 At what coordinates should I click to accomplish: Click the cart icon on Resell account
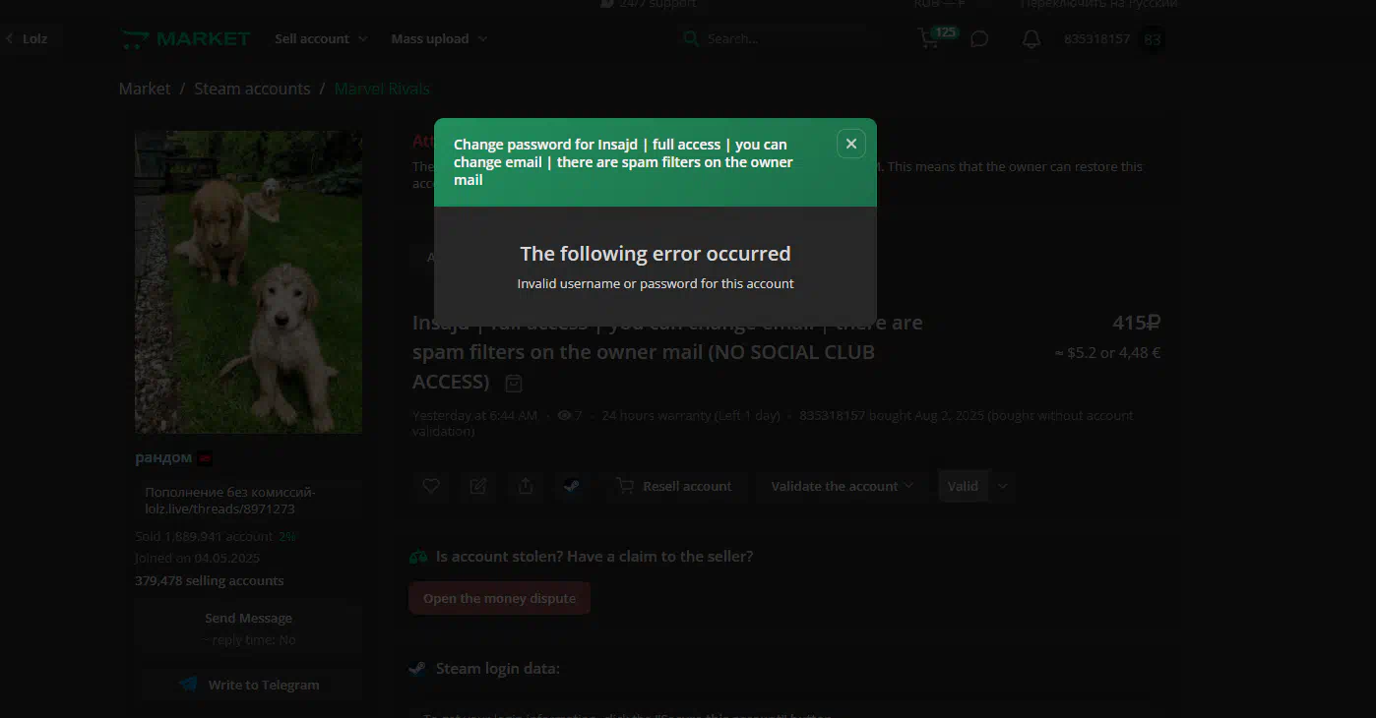[625, 486]
